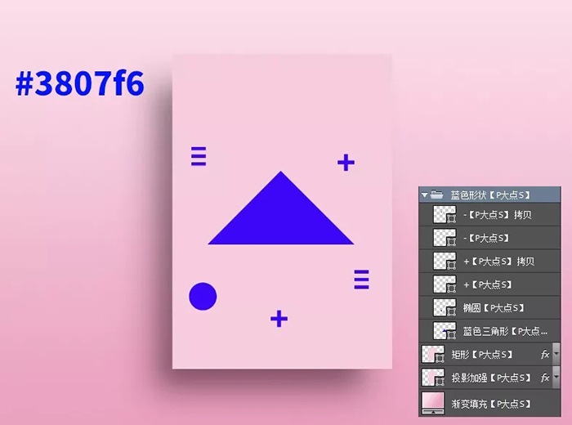
Task: Click the blue triangle on the poster
Action: point(280,215)
